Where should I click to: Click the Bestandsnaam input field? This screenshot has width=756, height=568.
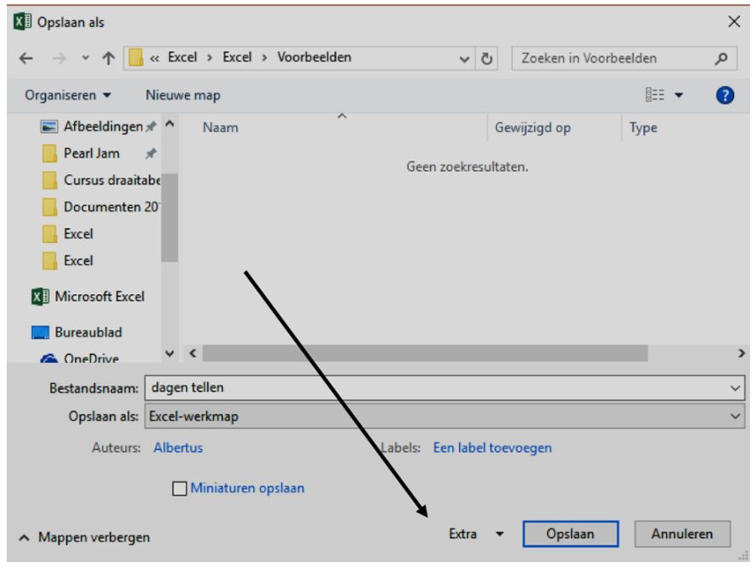pos(433,387)
